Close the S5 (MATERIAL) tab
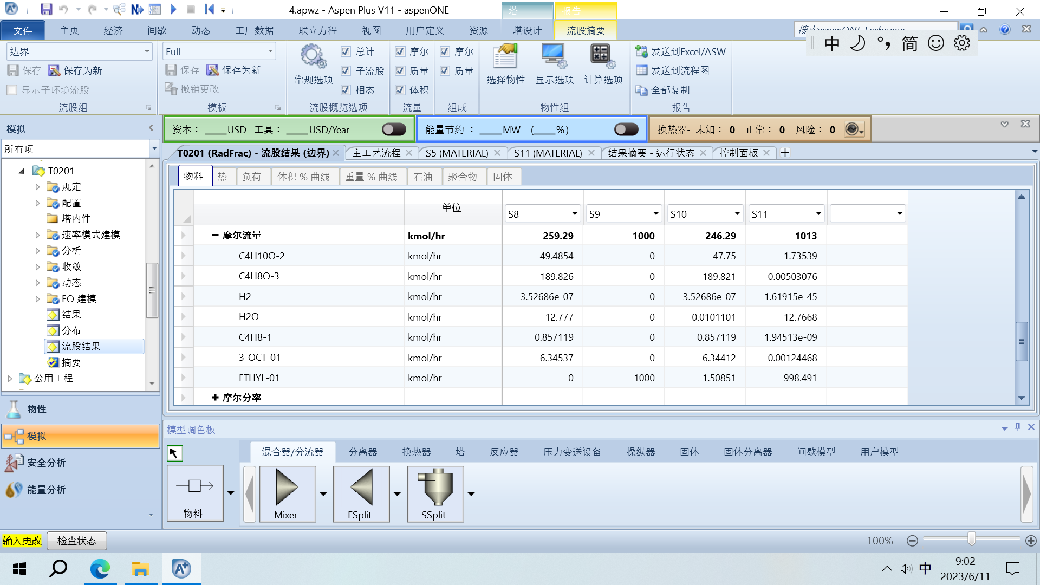This screenshot has width=1040, height=585. coord(497,153)
